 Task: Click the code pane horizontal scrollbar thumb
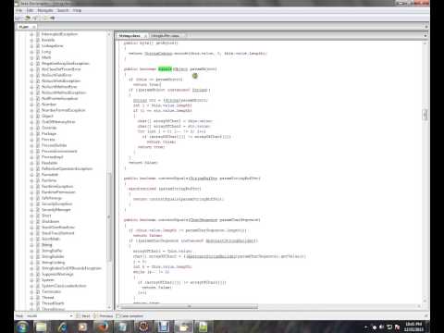[x=189, y=306]
